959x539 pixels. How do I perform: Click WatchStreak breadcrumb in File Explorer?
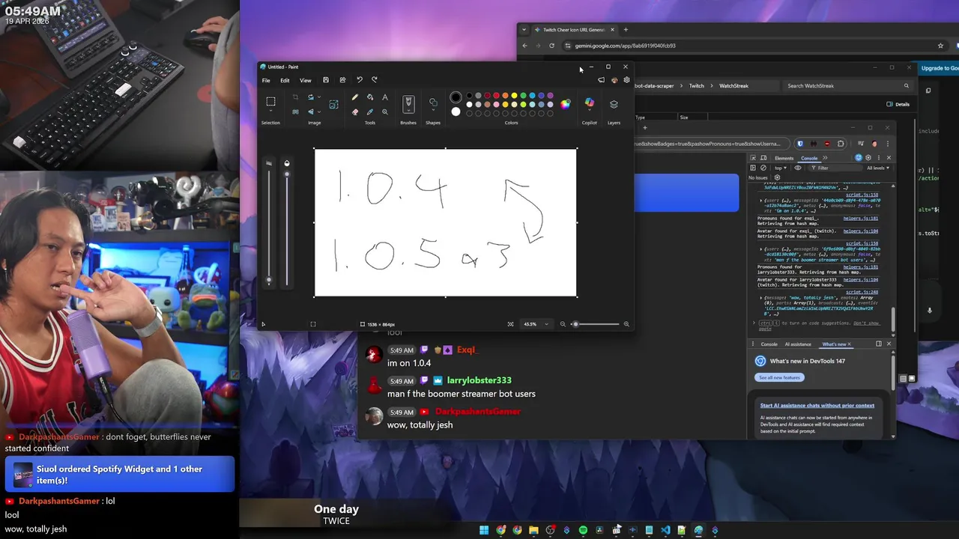point(733,86)
